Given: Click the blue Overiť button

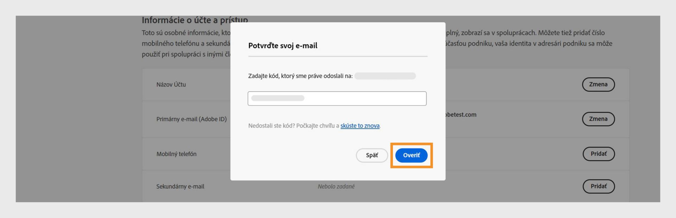Looking at the screenshot, I should click(x=411, y=155).
